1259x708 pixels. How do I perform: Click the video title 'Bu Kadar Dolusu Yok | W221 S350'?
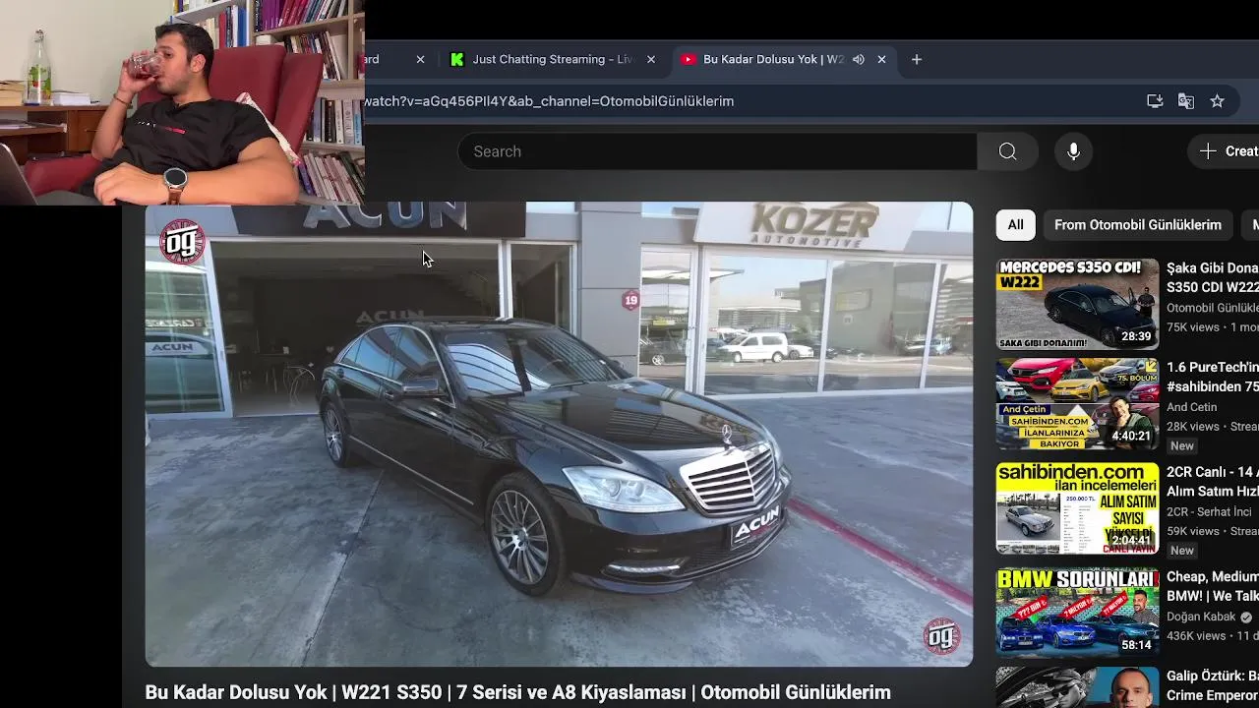[517, 692]
